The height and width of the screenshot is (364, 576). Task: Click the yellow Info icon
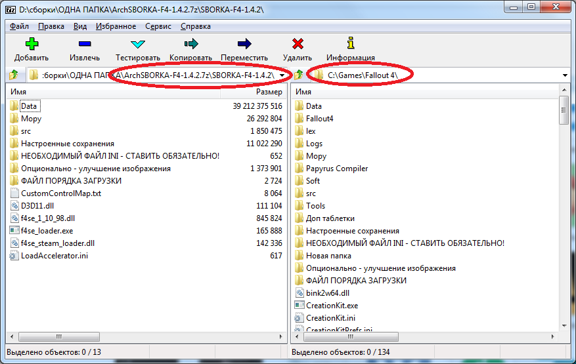click(x=350, y=45)
